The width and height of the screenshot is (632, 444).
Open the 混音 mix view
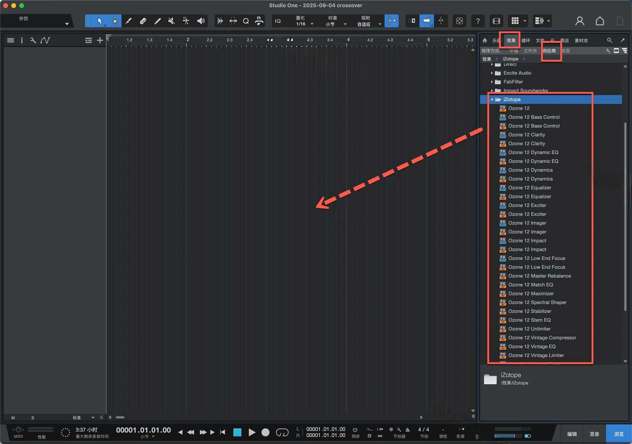pos(594,434)
